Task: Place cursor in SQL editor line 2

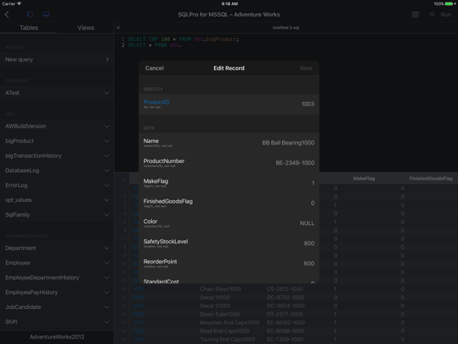Action: 154,45
